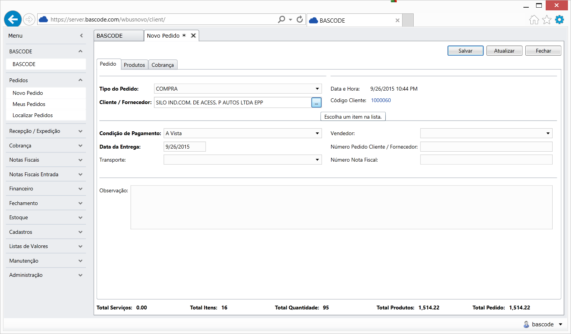
Task: Click the Cliente / Fornecedor field
Action: tap(233, 103)
